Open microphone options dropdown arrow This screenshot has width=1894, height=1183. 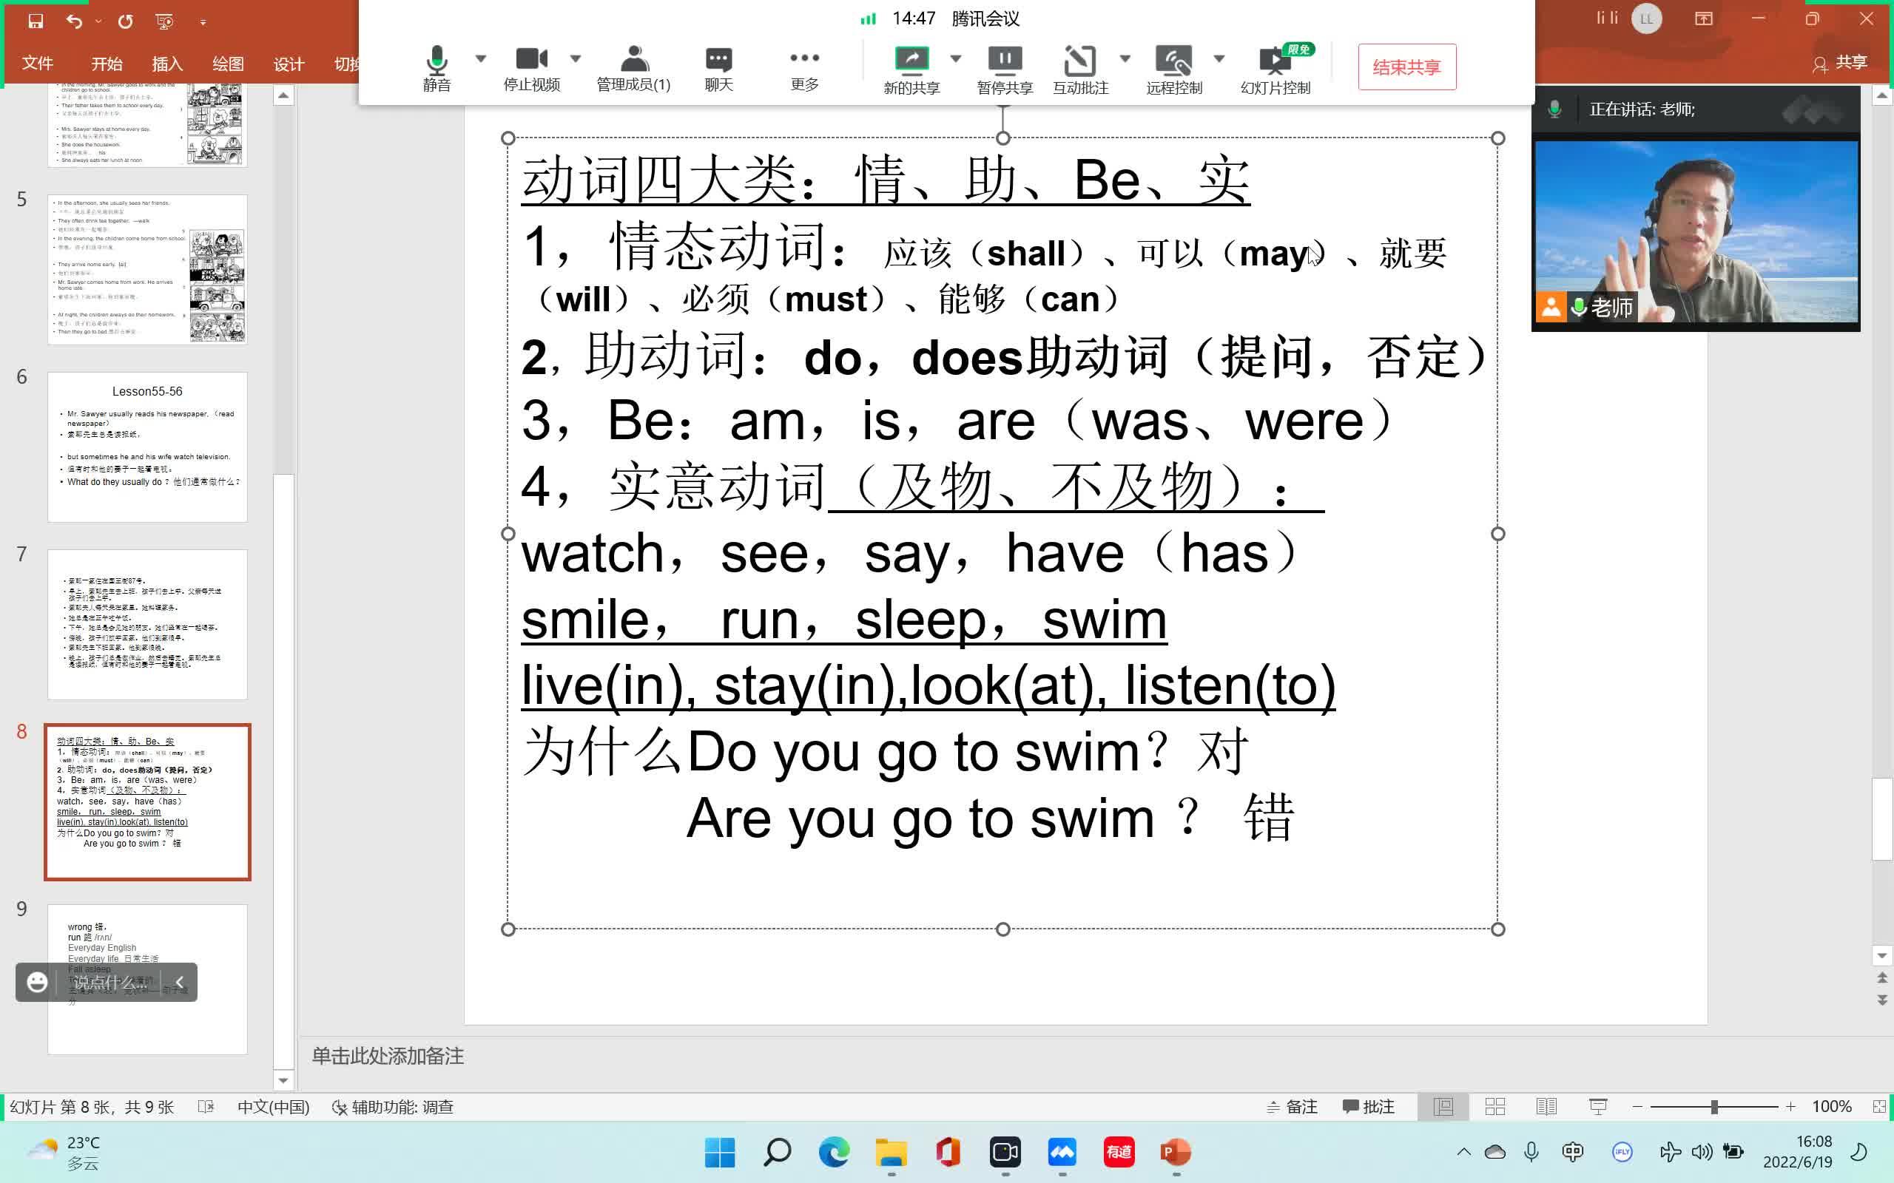pos(481,58)
